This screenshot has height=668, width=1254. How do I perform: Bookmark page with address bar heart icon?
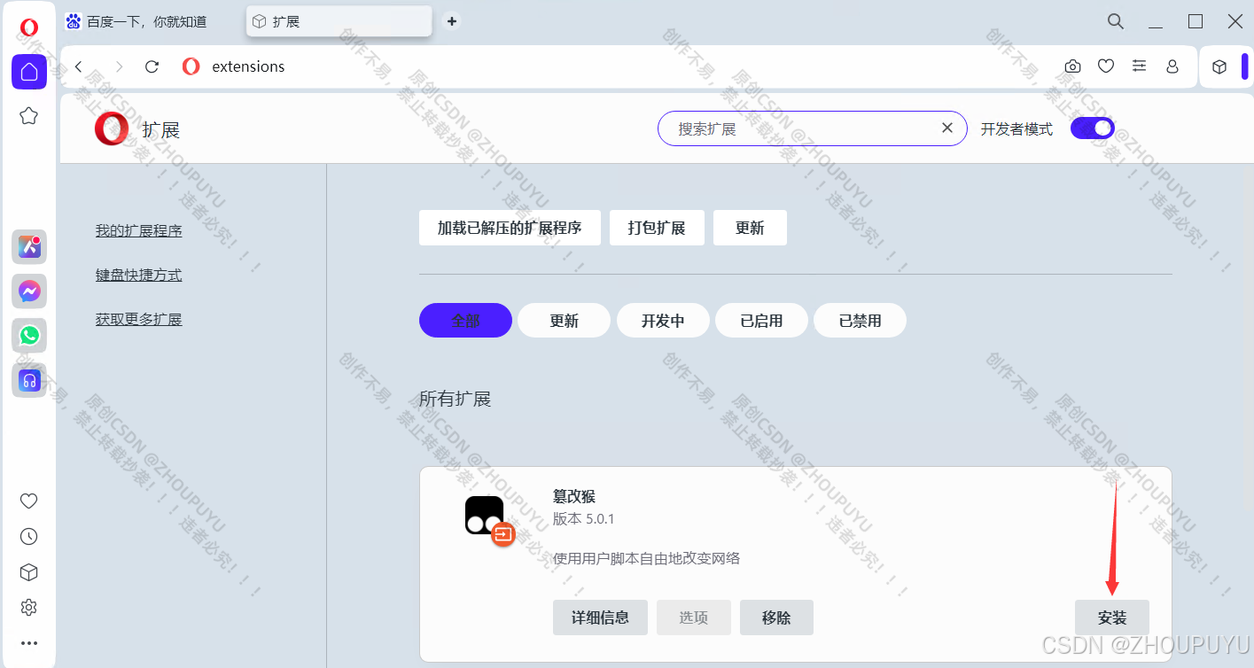click(1105, 66)
